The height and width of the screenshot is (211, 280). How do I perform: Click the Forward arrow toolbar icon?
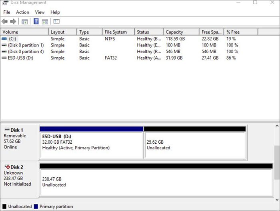(x=13, y=21)
